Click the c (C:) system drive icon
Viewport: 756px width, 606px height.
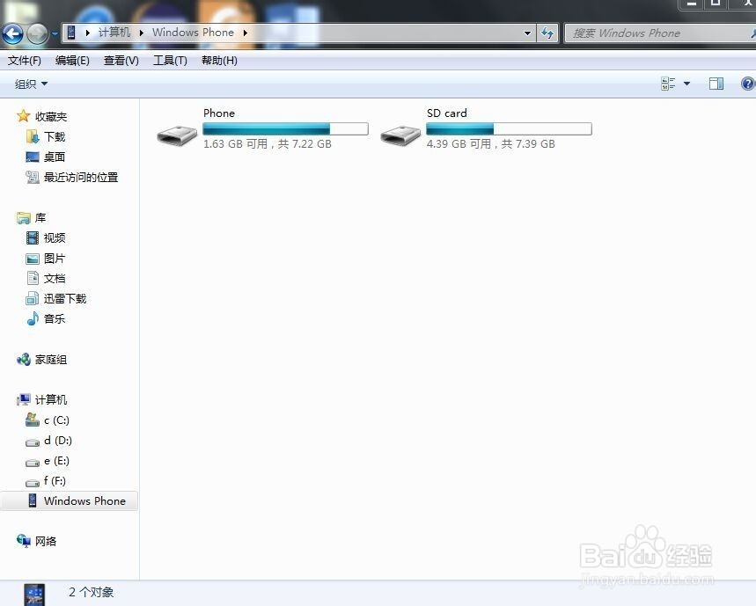click(x=33, y=420)
